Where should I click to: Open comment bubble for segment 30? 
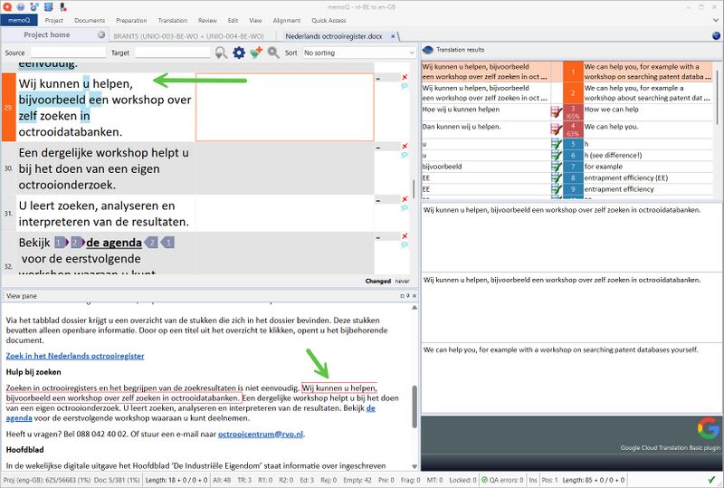coord(405,155)
